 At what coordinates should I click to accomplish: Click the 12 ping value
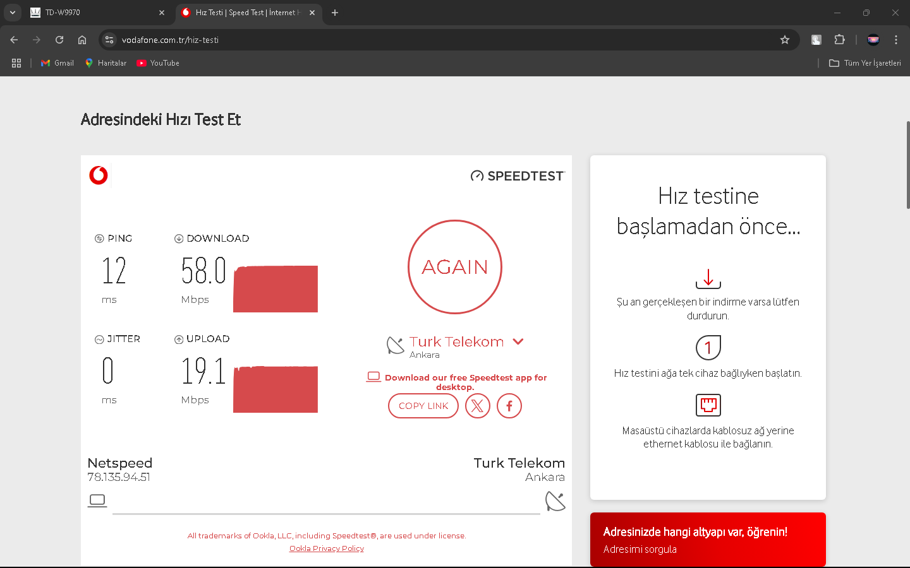114,270
